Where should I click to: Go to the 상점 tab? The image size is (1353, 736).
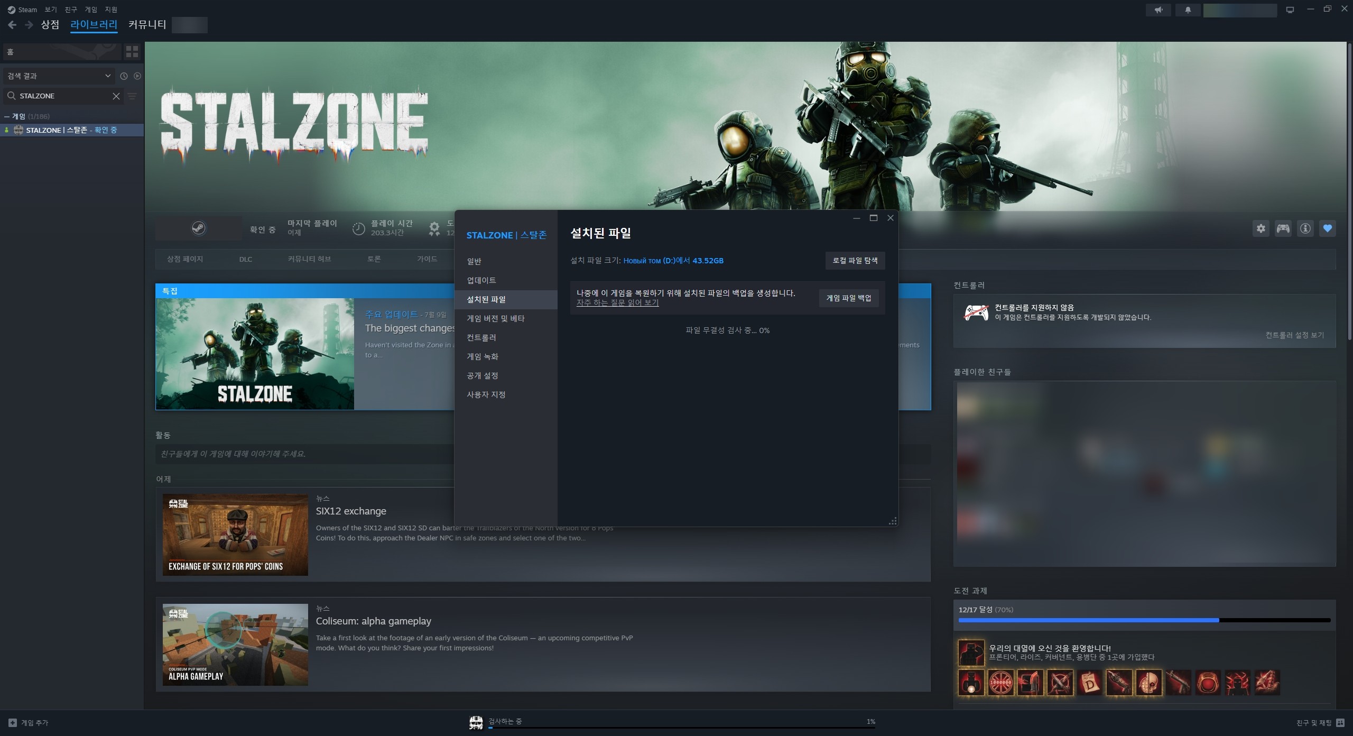pyautogui.click(x=50, y=24)
